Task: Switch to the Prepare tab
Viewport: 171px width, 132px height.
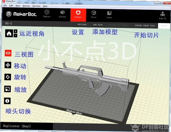Action: click(x=78, y=15)
